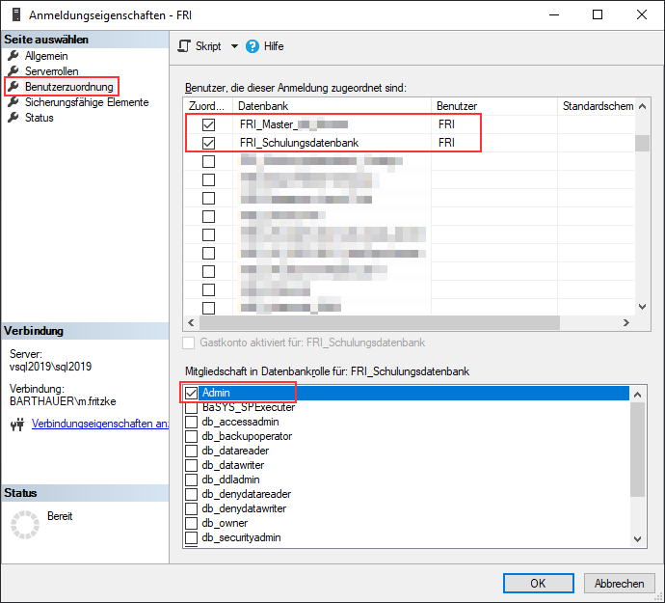Uncheck the FRI_Schulungsdatenbank mapping checkbox
This screenshot has height=603, width=665.
click(x=208, y=143)
